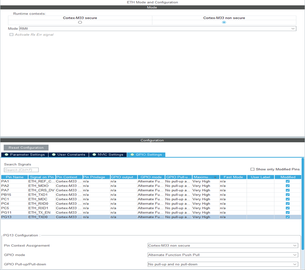Click ETH_CRS_DV signal cell
The width and height of the screenshot is (305, 270).
coord(42,190)
